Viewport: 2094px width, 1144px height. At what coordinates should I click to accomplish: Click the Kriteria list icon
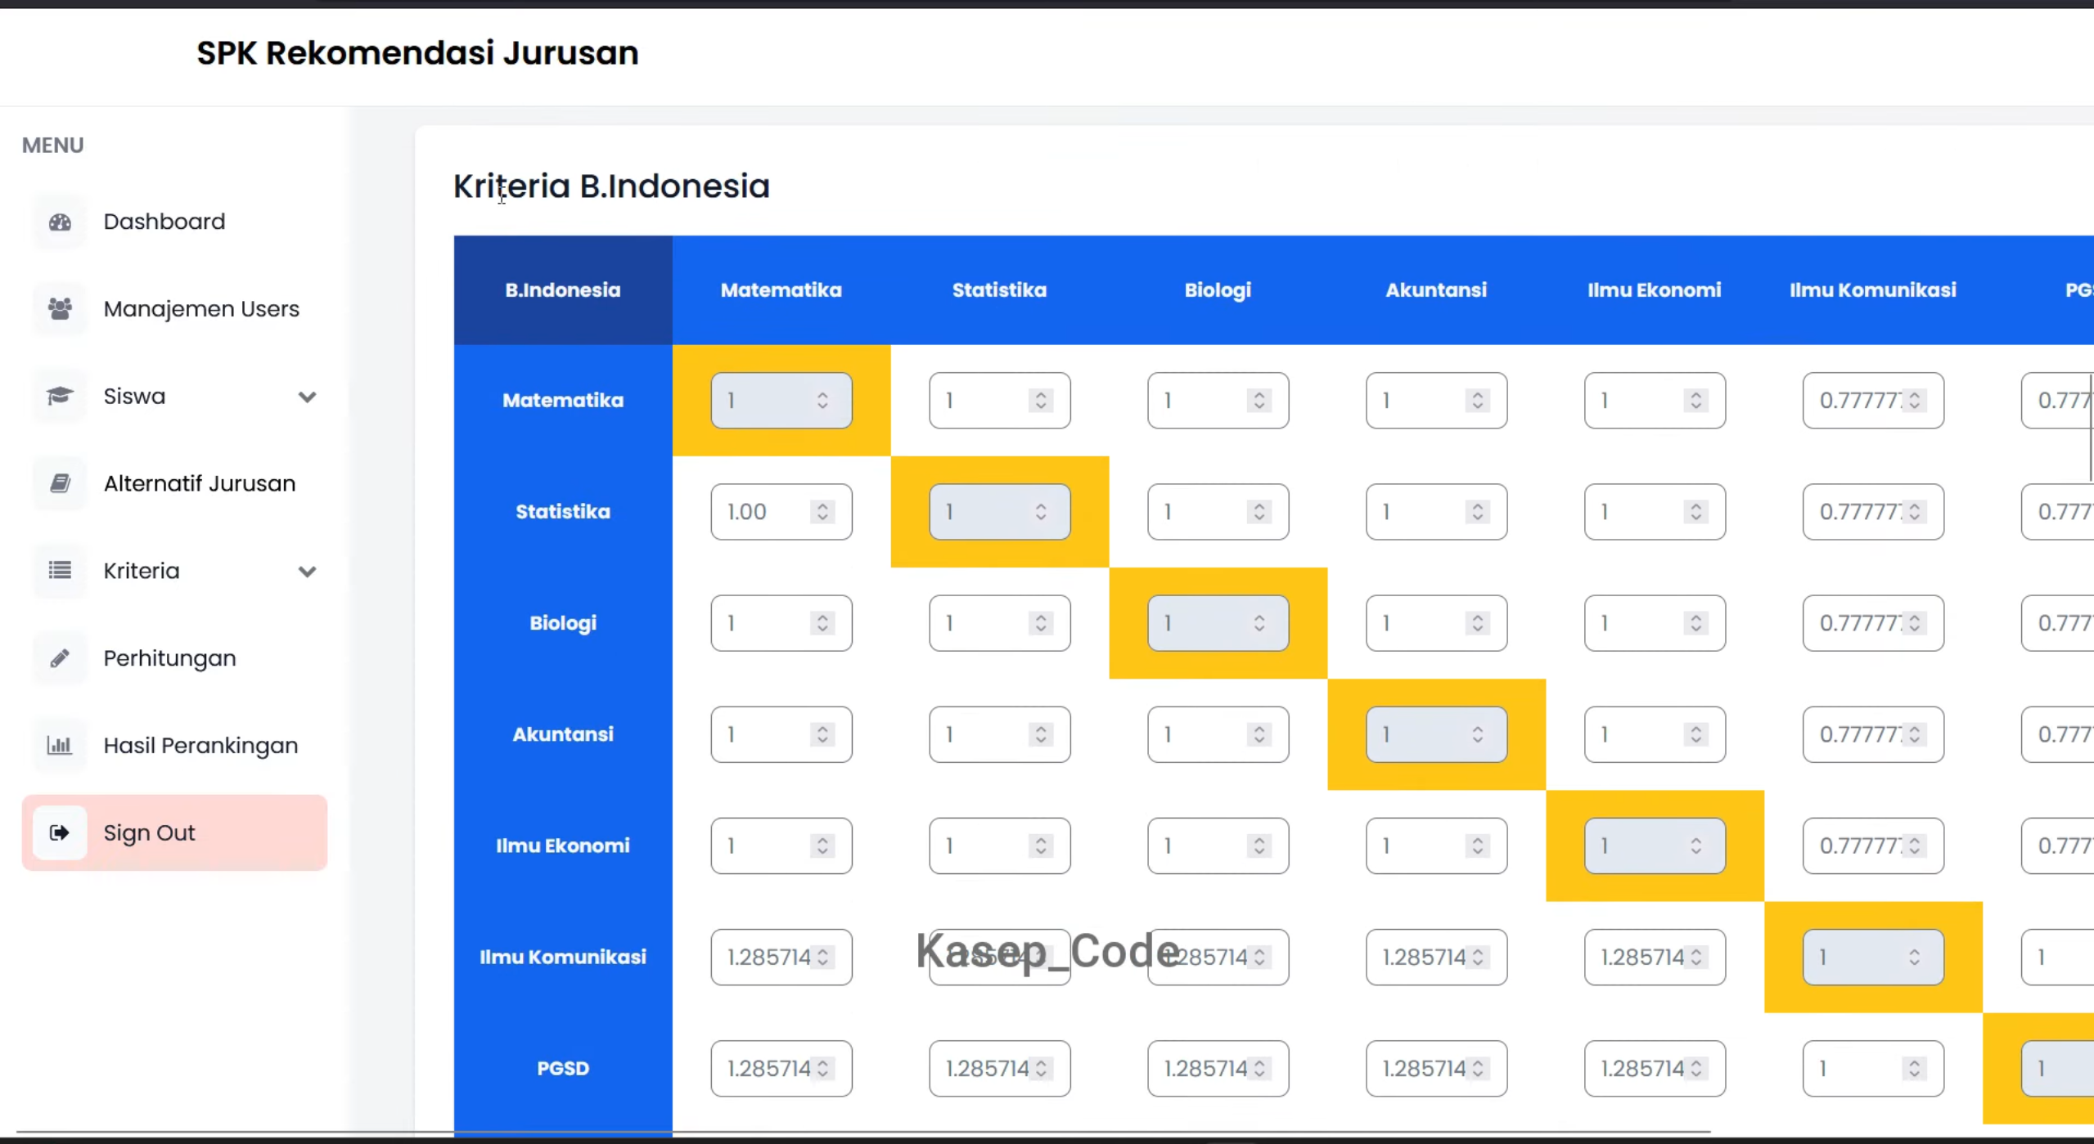[x=60, y=570]
